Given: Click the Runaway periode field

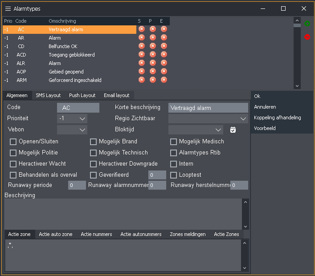Looking at the screenshot, I should pos(77,185).
